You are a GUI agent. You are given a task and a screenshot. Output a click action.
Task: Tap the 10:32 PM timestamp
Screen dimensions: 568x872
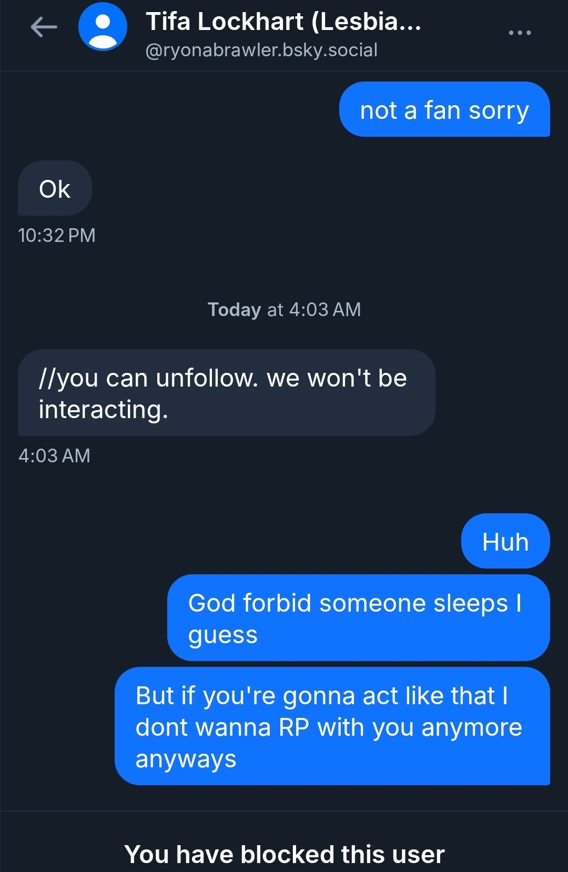coord(57,235)
